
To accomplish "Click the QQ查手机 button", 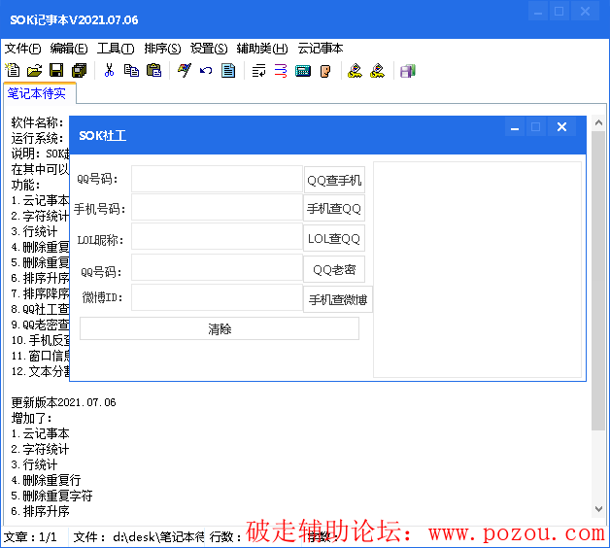I will coord(334,180).
